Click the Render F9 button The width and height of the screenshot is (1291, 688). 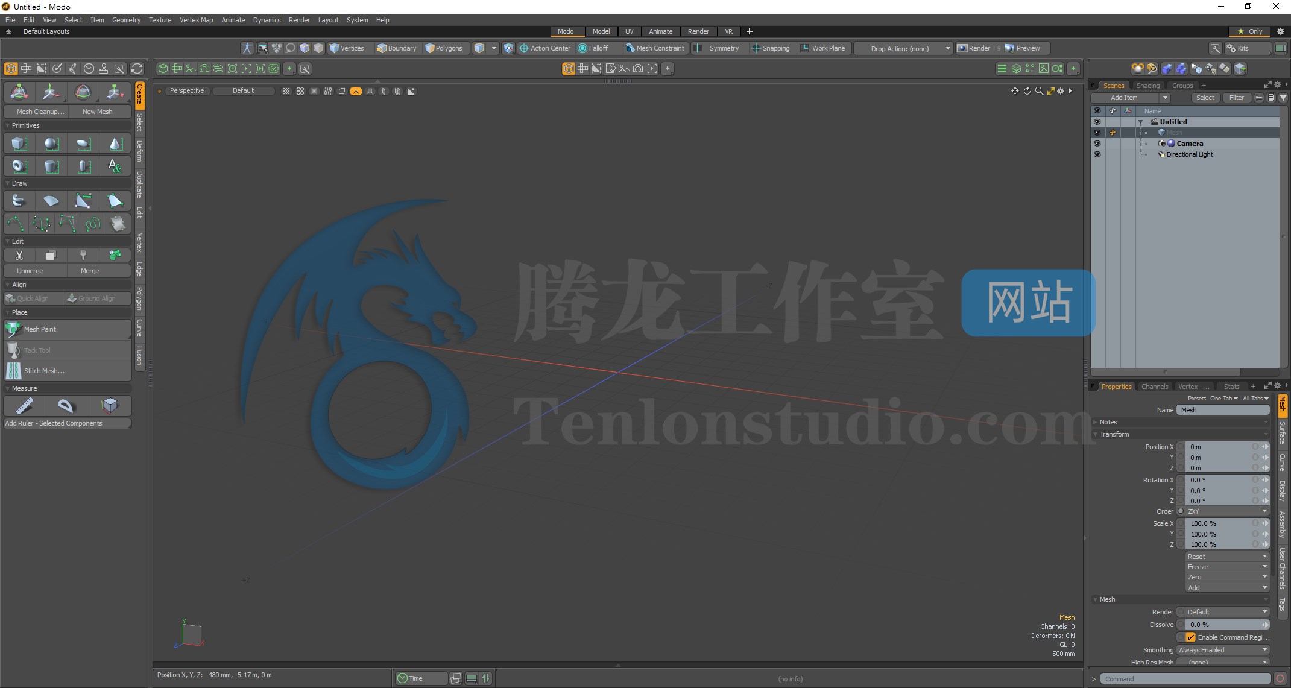[978, 48]
